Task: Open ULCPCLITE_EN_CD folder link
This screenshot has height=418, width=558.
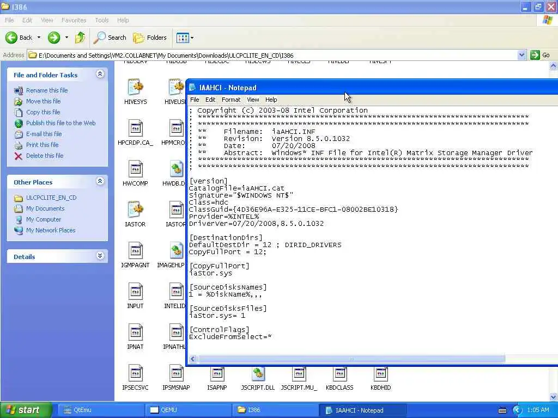Action: pos(51,198)
